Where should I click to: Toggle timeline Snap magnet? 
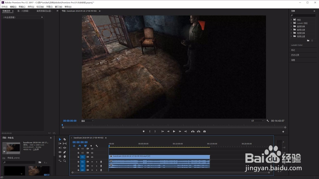[79, 146]
